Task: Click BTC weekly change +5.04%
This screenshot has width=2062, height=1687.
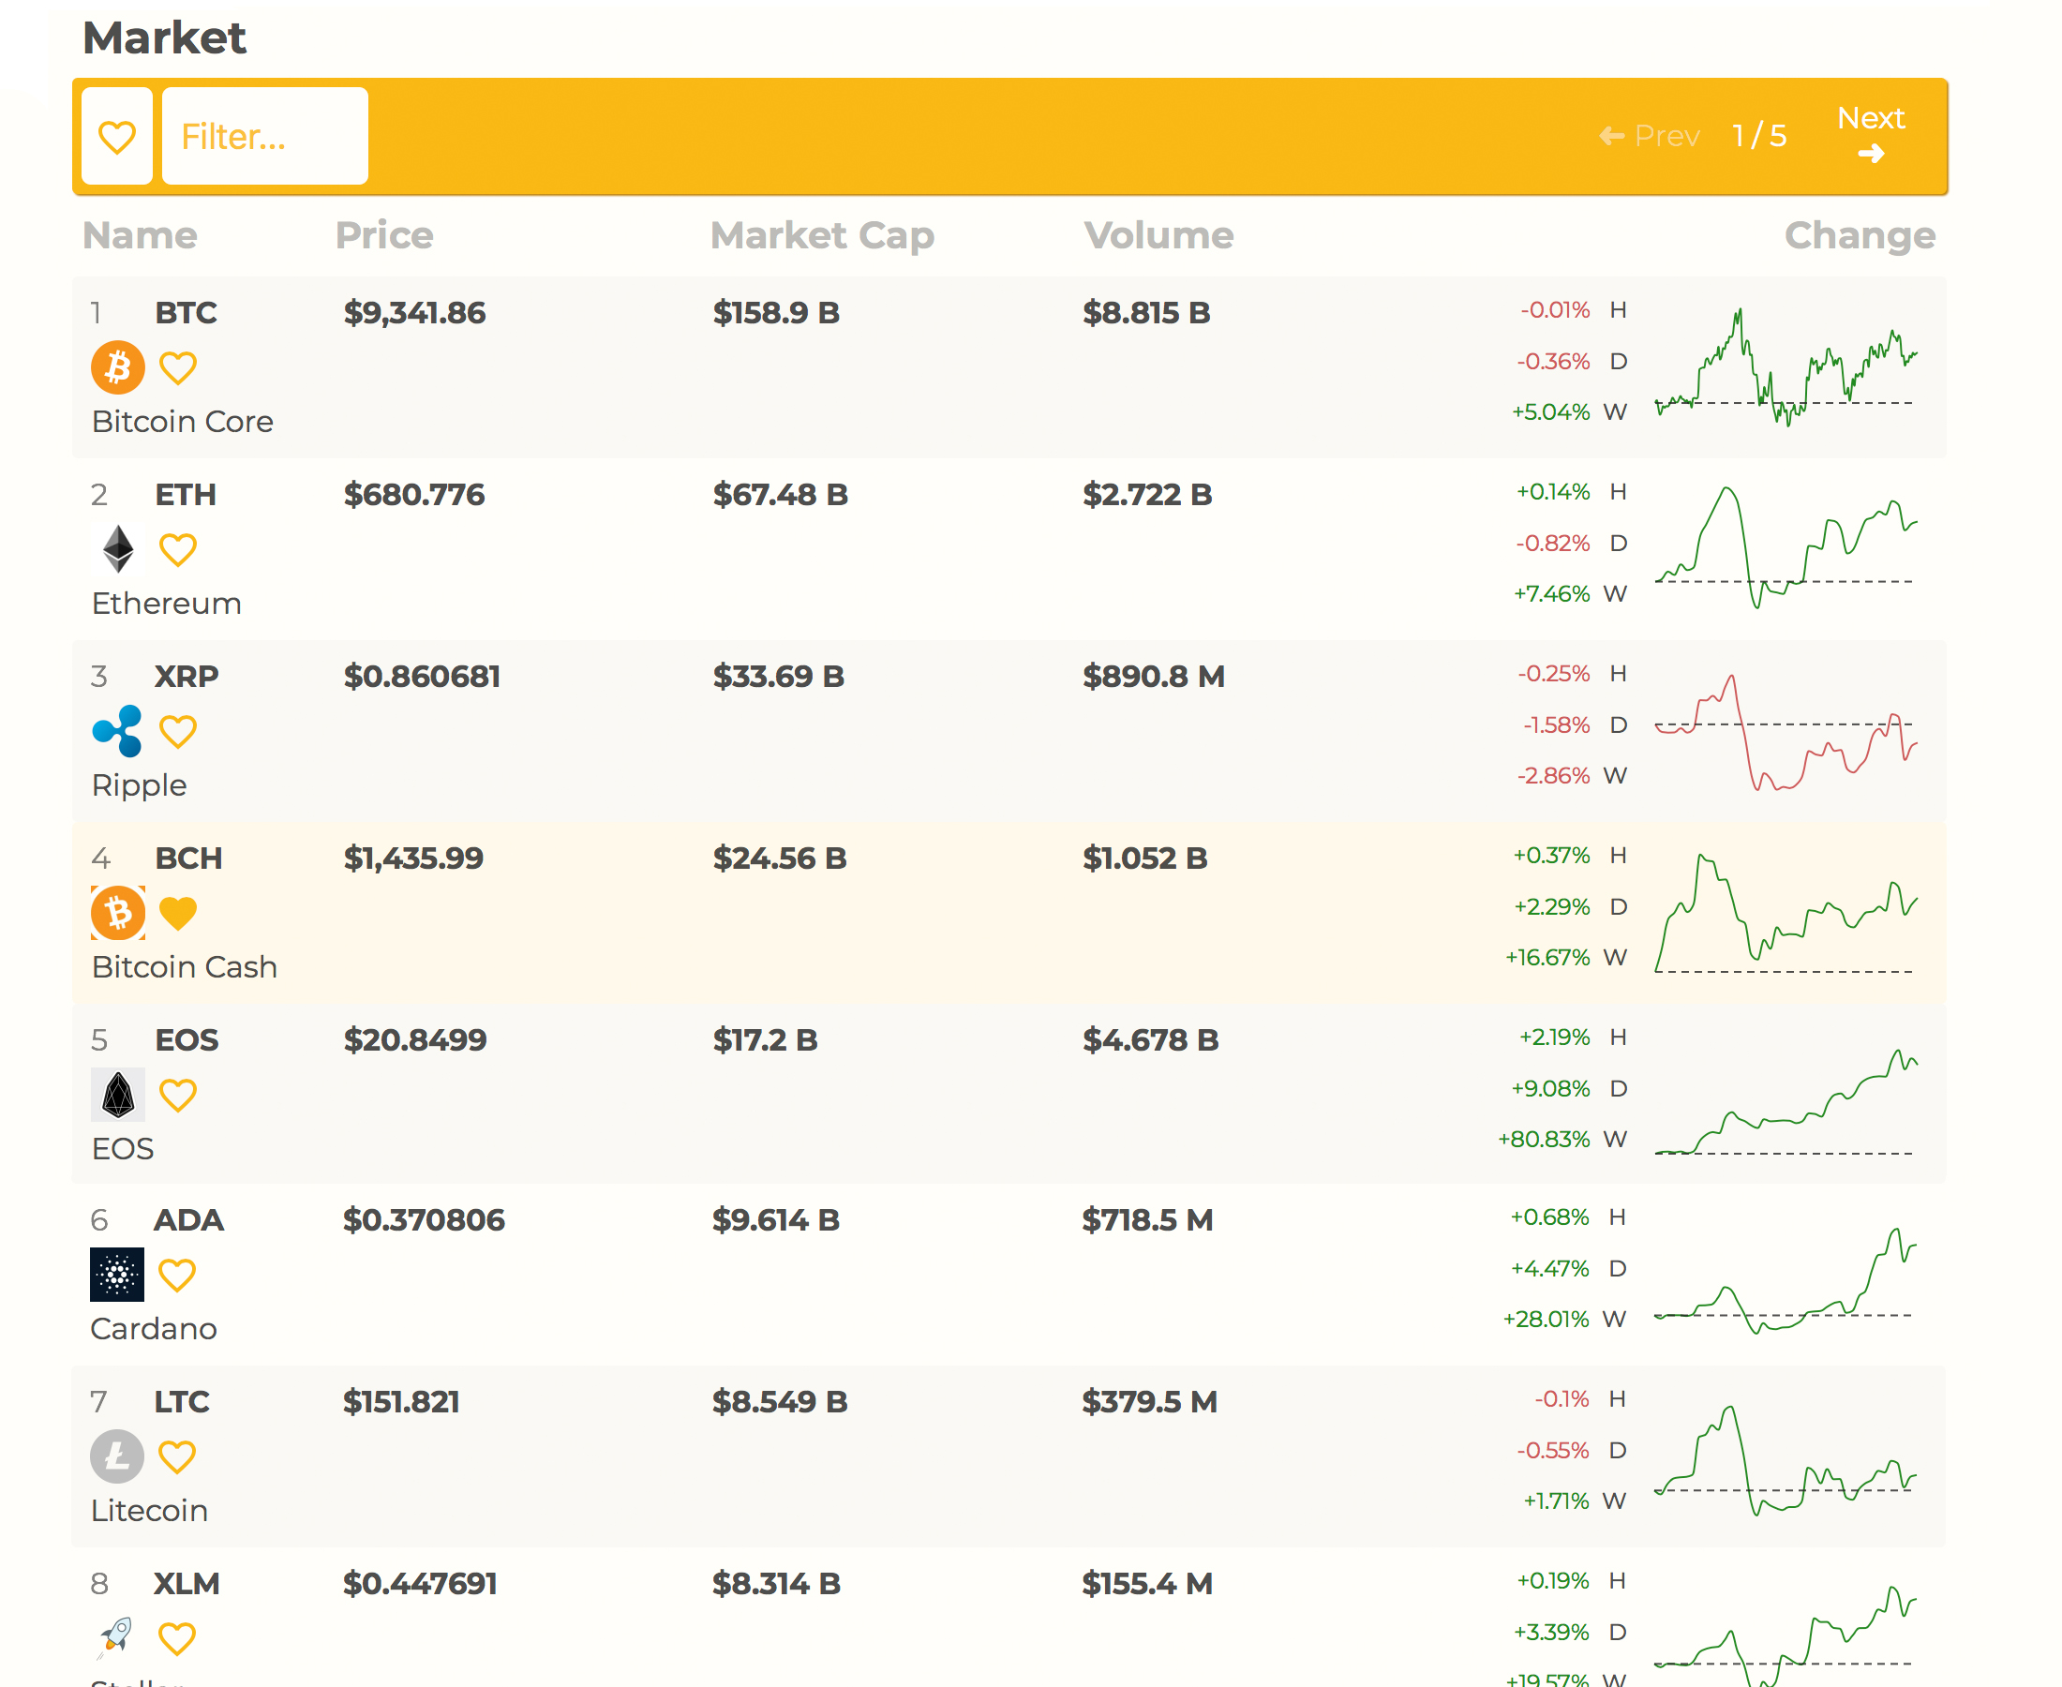Action: coord(1550,412)
